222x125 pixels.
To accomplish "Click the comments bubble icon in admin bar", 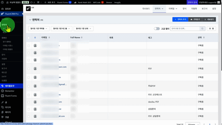I will tap(38, 2).
